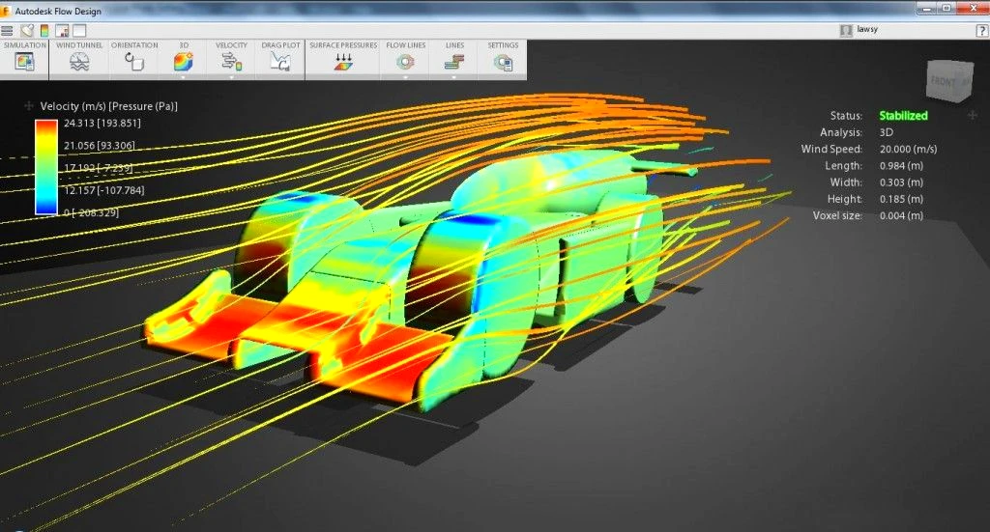990x532 pixels.
Task: Select the Velocity result tool
Action: 231,58
